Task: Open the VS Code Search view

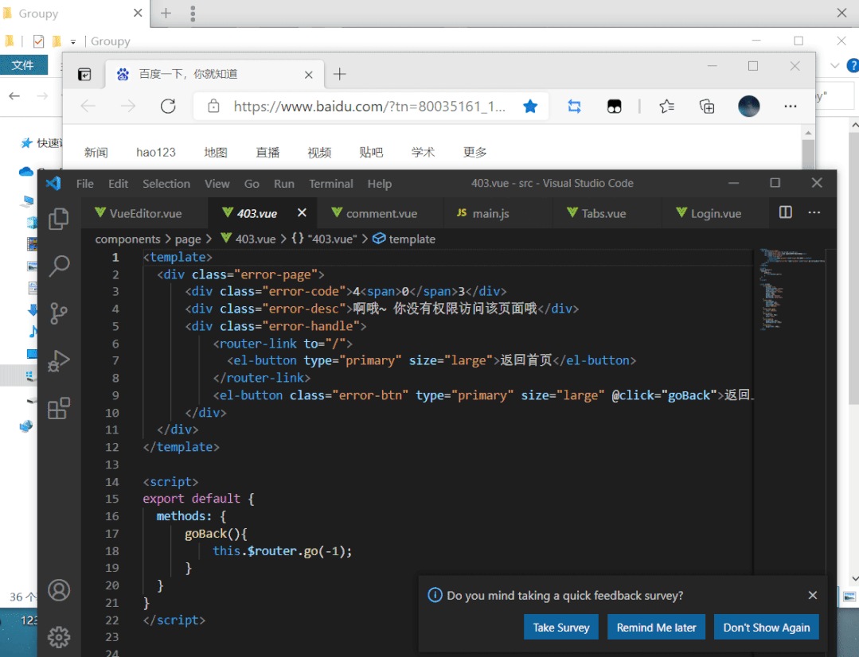Action: [59, 266]
